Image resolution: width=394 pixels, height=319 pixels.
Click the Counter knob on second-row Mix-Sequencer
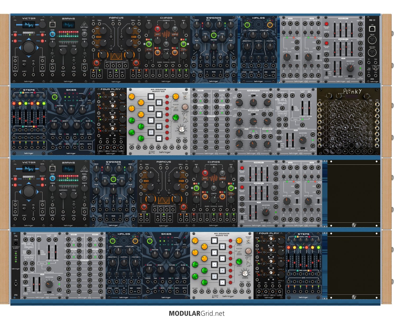click(x=182, y=129)
